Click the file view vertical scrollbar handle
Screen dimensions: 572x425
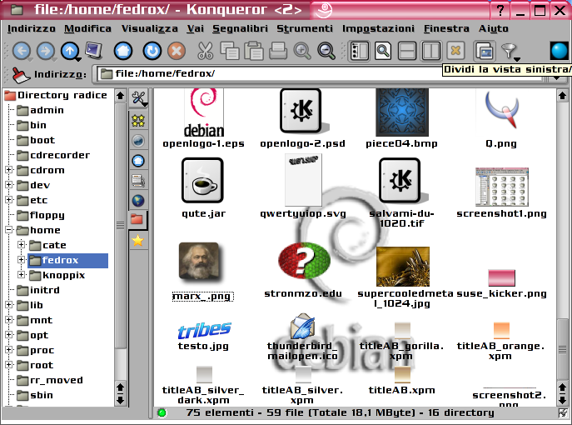tap(562, 350)
